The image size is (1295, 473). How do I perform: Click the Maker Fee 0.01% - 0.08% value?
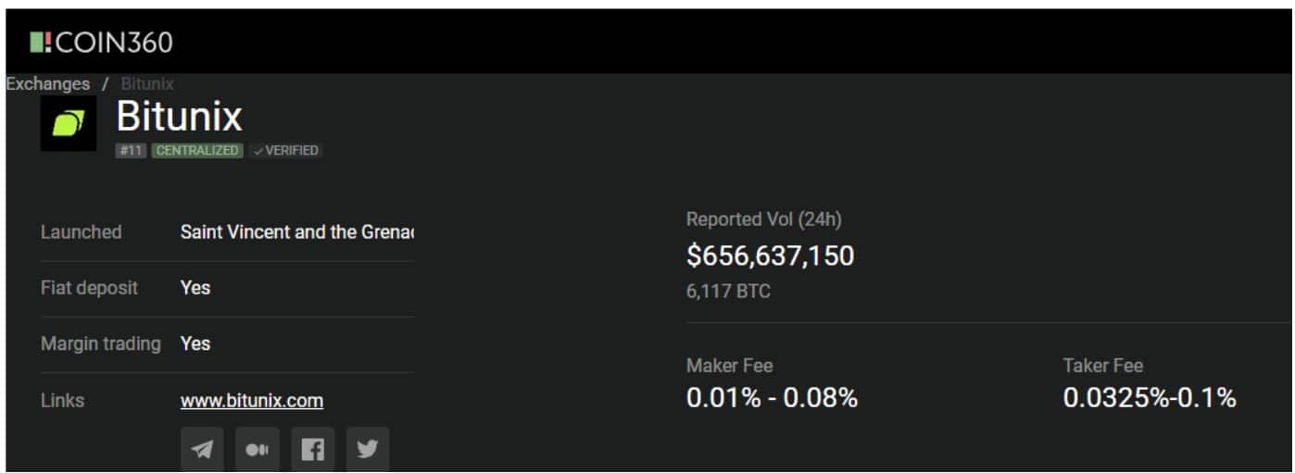tap(772, 398)
